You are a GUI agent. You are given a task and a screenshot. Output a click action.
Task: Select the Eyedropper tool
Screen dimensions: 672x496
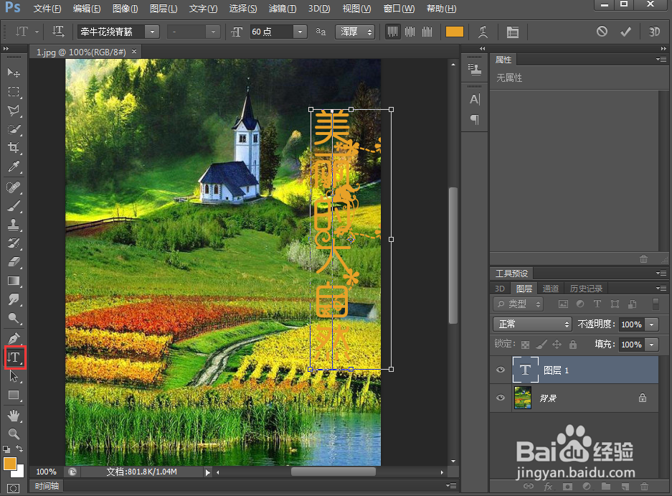point(14,167)
